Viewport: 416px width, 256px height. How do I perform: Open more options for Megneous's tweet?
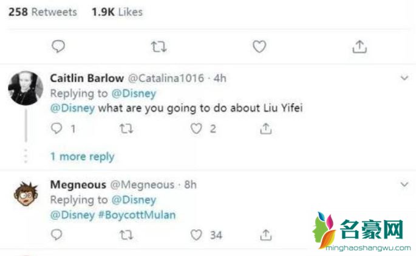point(404,184)
